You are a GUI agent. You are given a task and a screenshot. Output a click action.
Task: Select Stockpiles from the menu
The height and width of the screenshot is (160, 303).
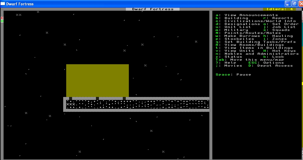tap(235, 39)
